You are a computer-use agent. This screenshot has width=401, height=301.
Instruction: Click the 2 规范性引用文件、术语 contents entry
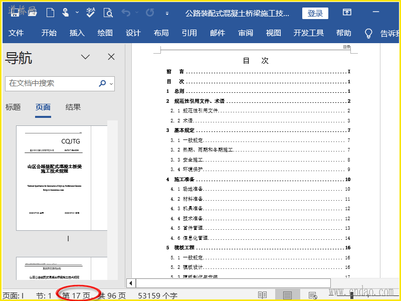click(x=258, y=101)
